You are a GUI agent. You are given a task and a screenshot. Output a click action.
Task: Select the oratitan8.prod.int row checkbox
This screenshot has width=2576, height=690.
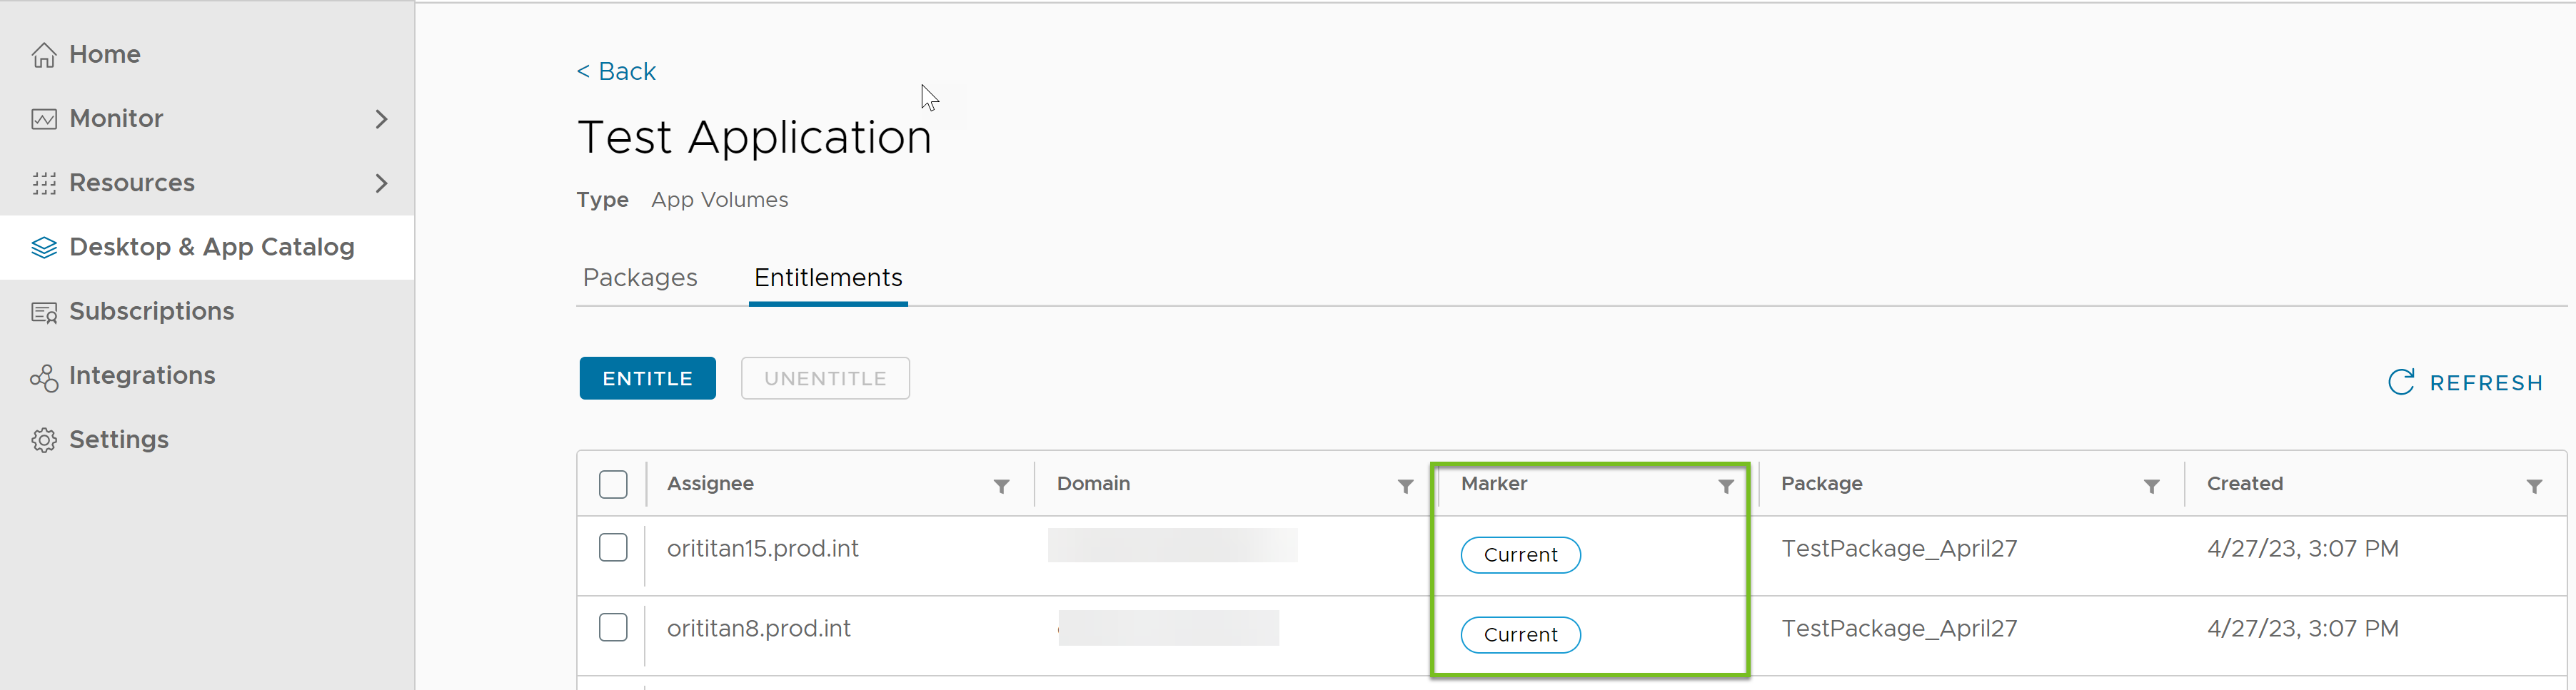click(x=613, y=627)
